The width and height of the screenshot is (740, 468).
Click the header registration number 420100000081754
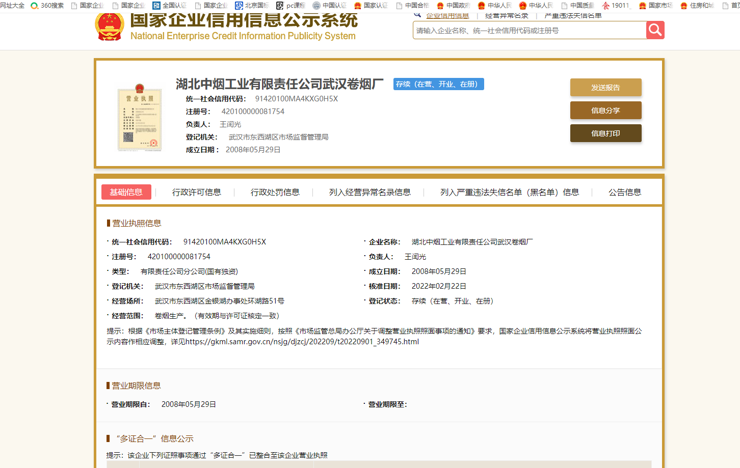click(x=253, y=112)
